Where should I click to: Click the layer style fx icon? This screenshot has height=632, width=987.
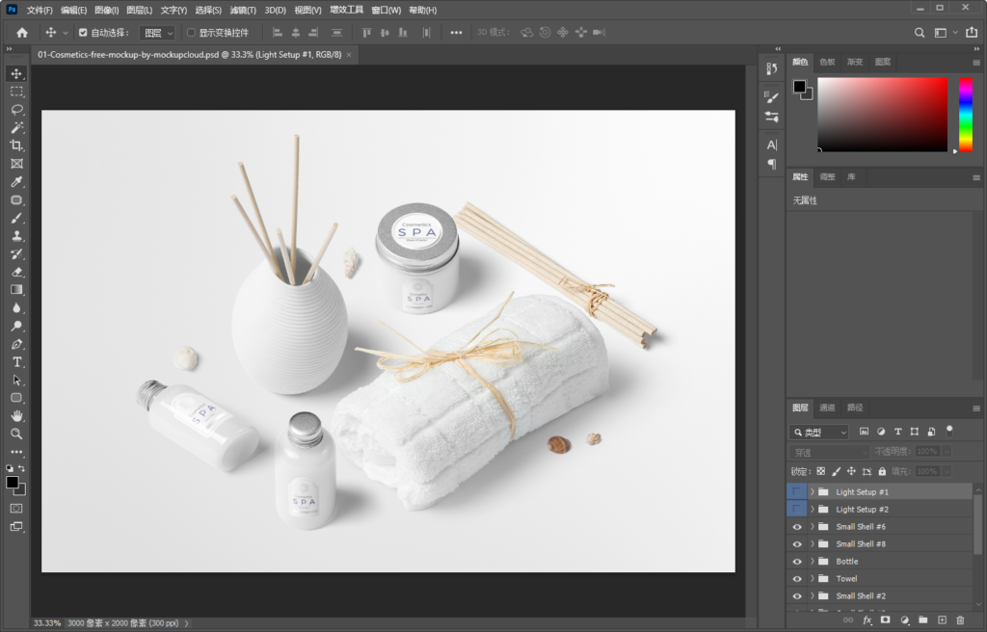click(x=867, y=620)
